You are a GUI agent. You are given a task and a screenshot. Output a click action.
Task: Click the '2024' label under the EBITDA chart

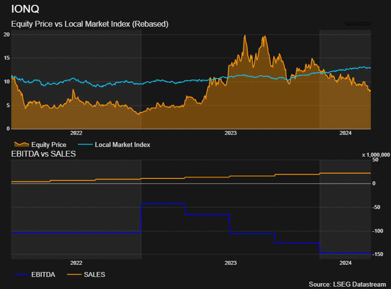click(x=346, y=263)
